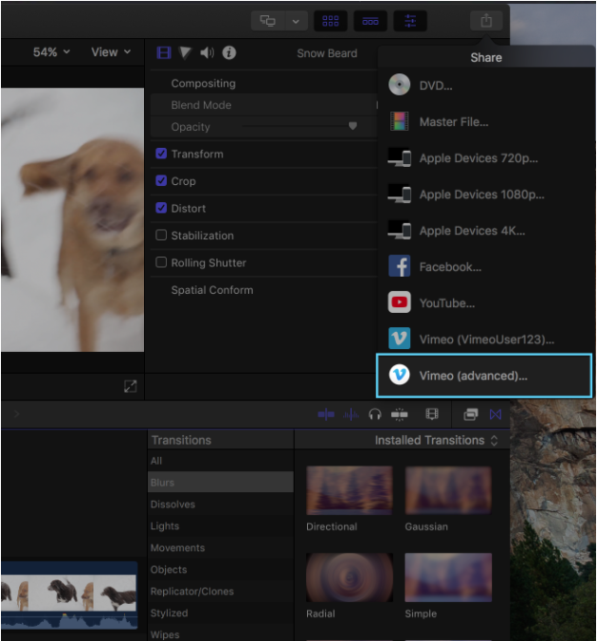Choose Vimeo (advanced) from Share menu
597x641 pixels.
pyautogui.click(x=484, y=376)
